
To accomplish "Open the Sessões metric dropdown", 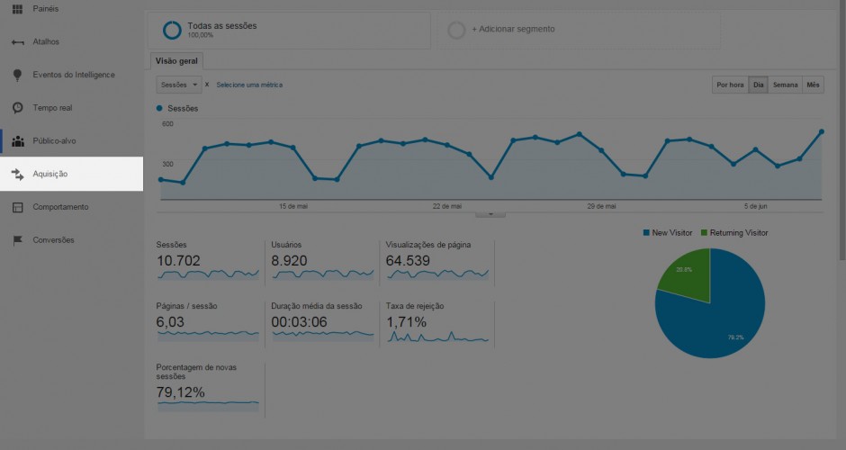I will 179,85.
